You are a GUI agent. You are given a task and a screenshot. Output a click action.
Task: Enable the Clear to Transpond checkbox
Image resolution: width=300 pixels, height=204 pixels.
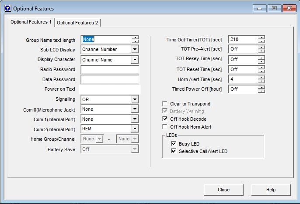click(x=165, y=104)
